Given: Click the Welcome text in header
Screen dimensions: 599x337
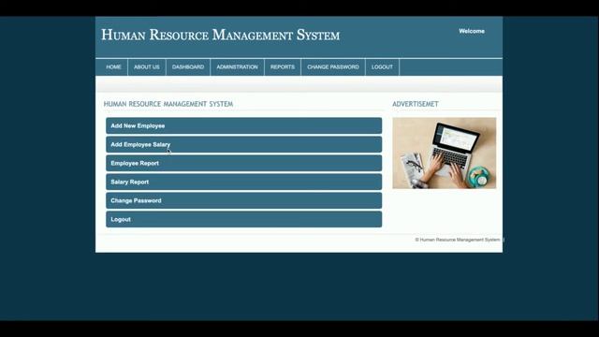Looking at the screenshot, I should [x=472, y=31].
